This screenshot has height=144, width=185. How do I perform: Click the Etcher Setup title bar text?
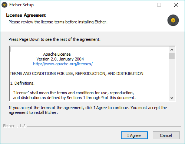(x=22, y=5)
